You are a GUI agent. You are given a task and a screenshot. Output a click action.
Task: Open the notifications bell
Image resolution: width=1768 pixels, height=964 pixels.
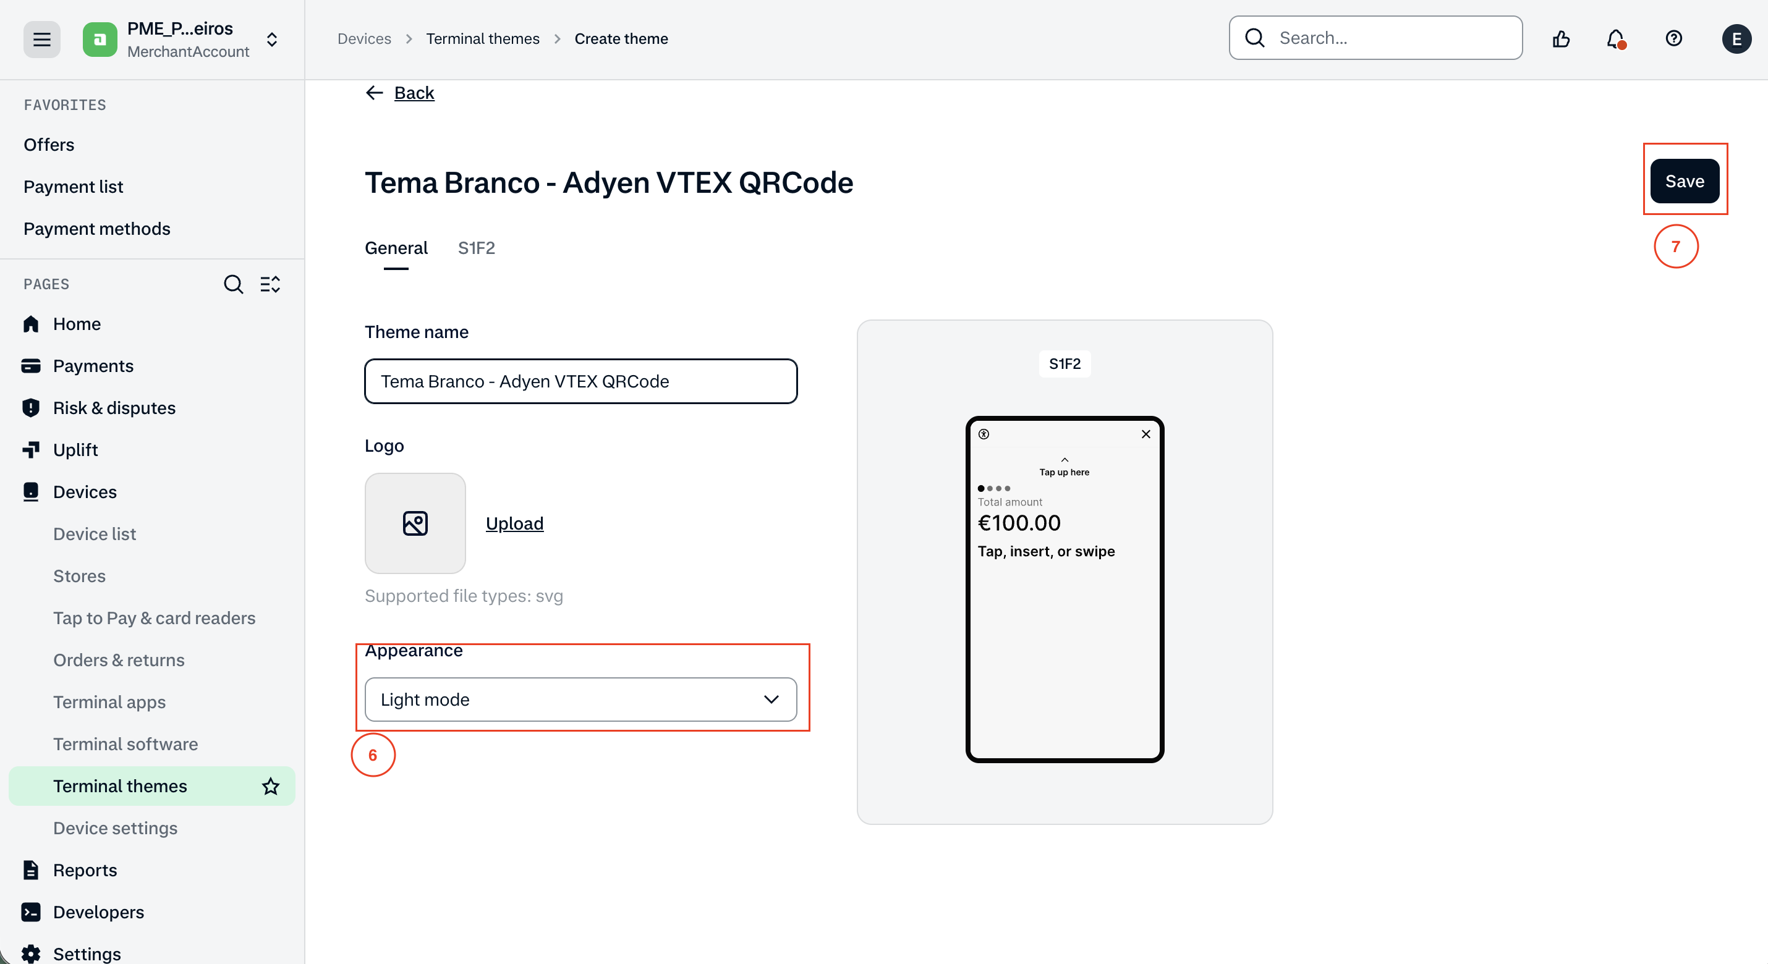1617,38
